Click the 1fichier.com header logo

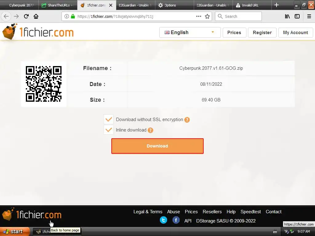pyautogui.click(x=38, y=32)
